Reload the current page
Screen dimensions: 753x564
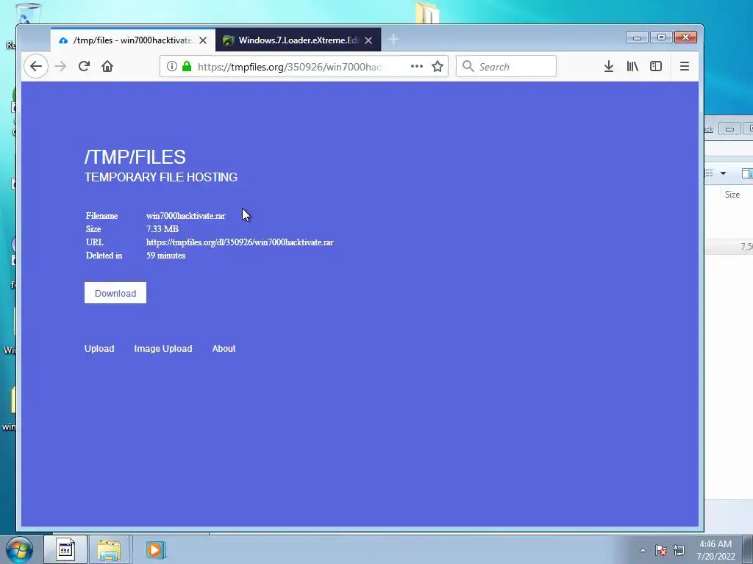84,66
